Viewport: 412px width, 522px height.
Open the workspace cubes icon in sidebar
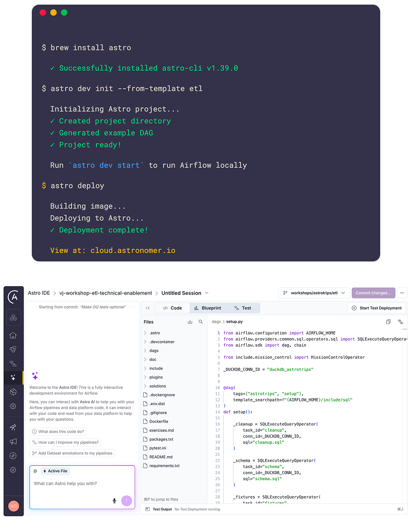[13, 318]
